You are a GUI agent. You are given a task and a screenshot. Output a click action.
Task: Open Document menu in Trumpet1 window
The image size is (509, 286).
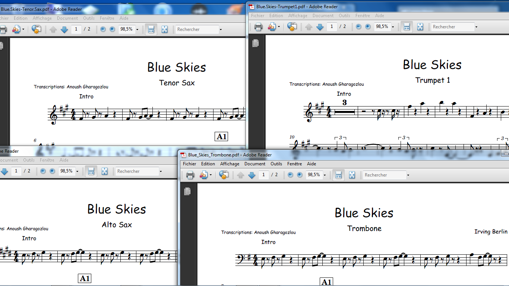tap(323, 16)
